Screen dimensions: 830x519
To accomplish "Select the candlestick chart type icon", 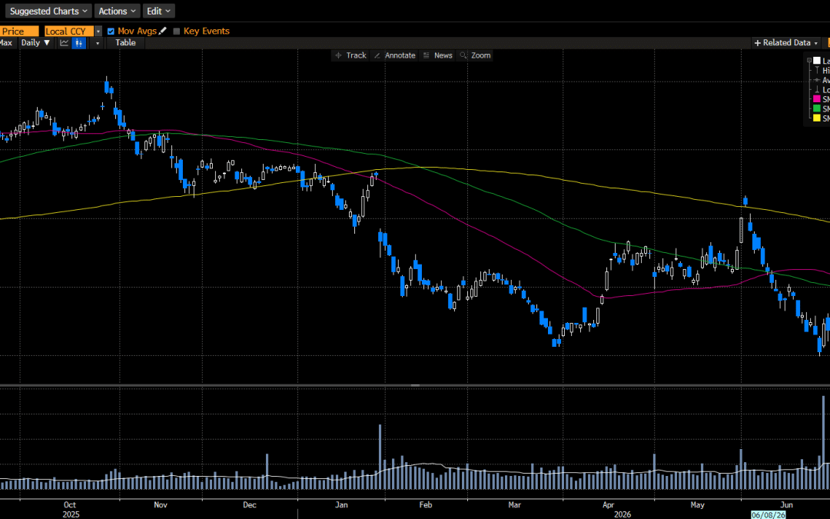I will coord(78,43).
